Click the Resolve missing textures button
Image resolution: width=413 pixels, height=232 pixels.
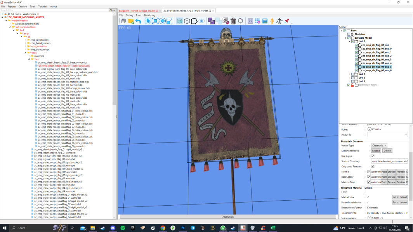[376, 151]
